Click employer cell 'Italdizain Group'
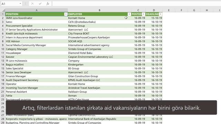Screen dimensions: 221x124 99,92
